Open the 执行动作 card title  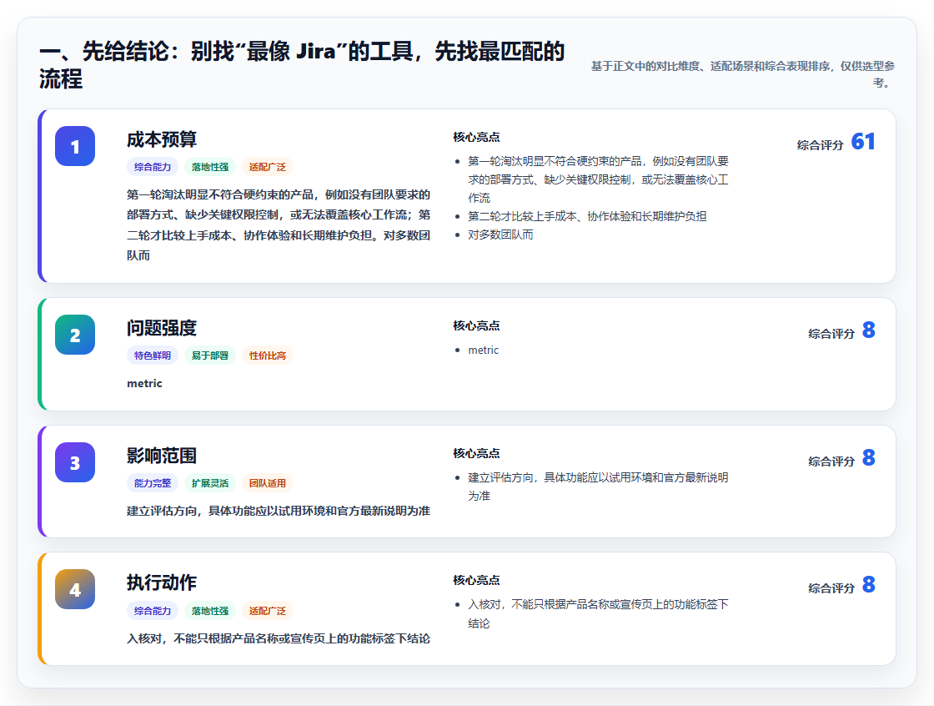162,582
